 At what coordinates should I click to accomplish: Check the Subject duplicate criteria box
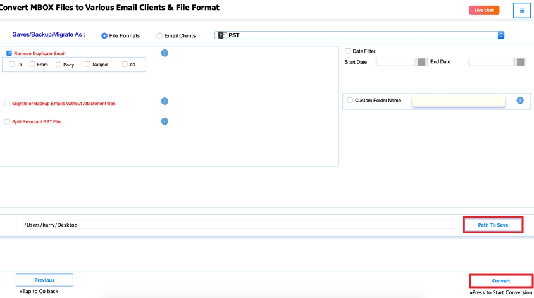coord(88,65)
